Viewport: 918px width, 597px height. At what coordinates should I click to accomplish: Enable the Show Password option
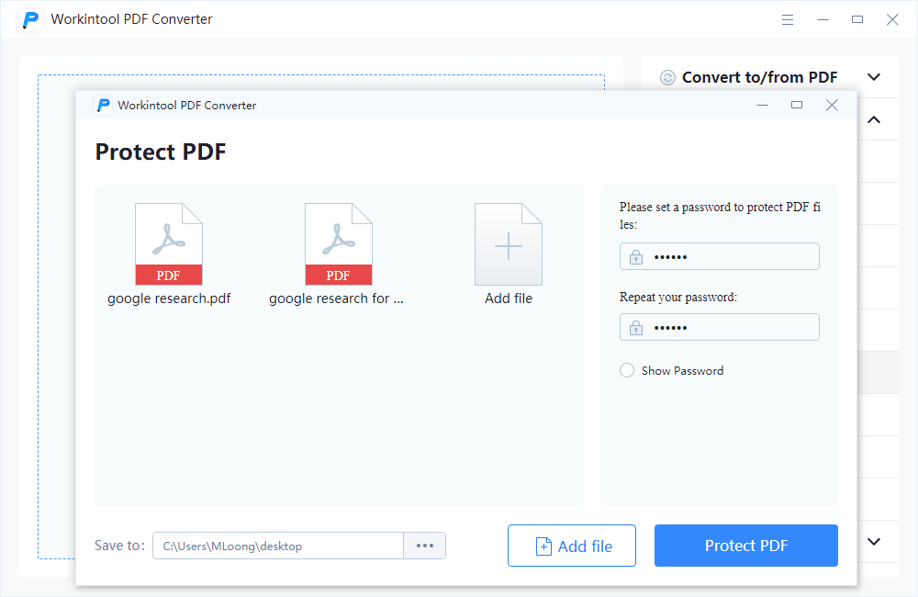coord(626,370)
